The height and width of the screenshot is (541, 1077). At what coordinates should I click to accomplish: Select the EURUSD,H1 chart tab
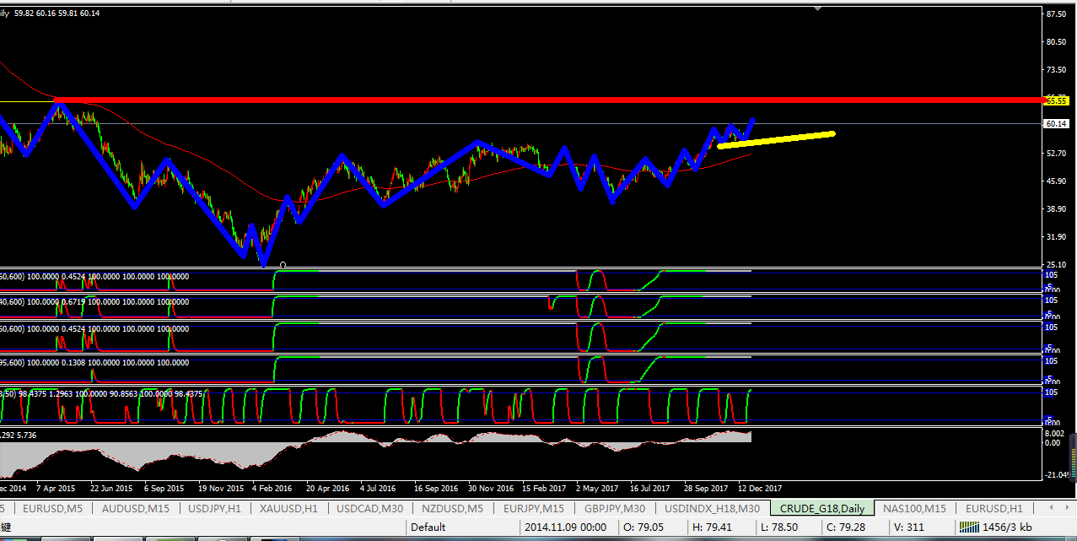pos(994,509)
